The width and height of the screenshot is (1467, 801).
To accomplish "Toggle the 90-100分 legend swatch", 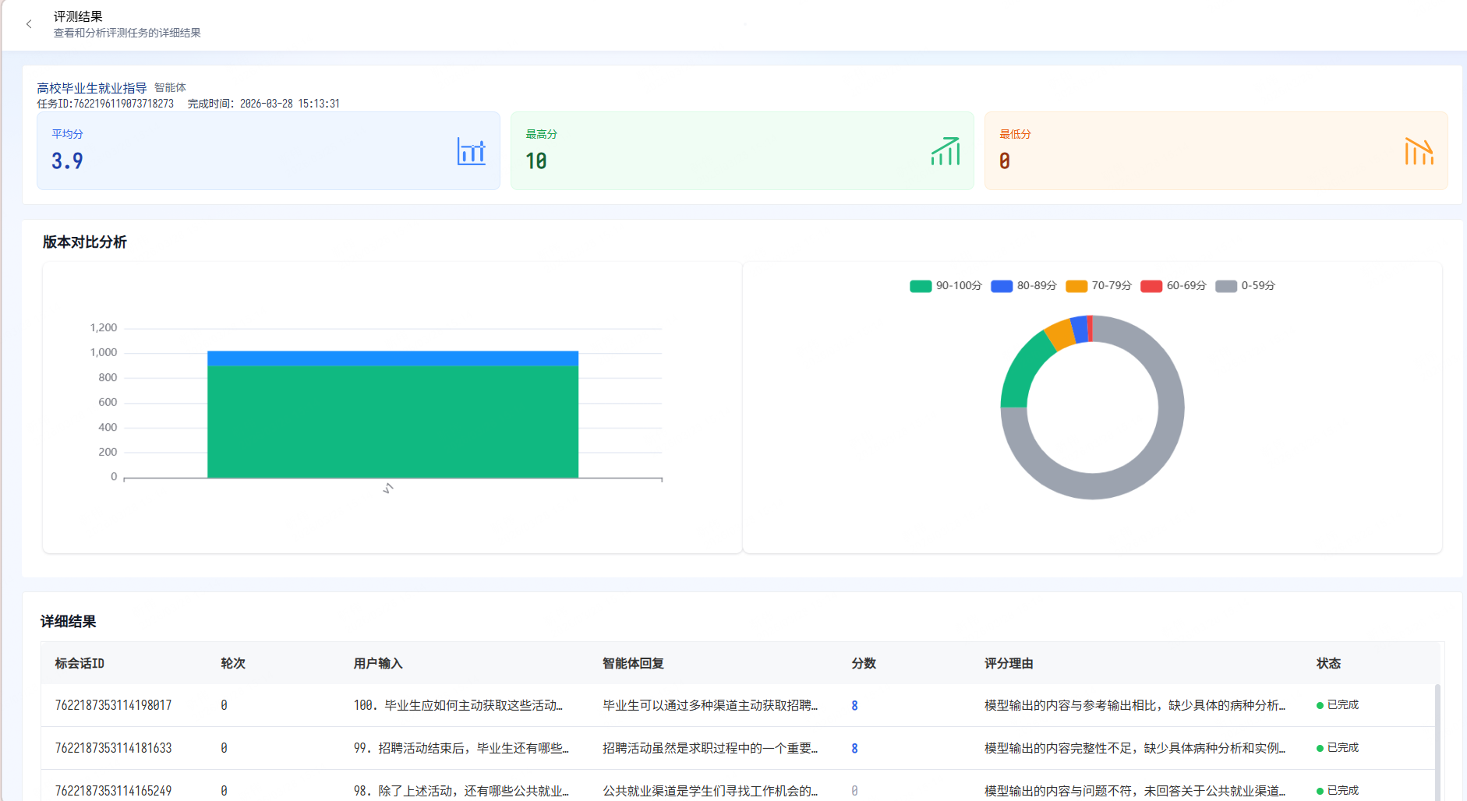I will click(921, 286).
